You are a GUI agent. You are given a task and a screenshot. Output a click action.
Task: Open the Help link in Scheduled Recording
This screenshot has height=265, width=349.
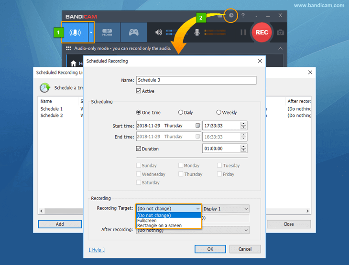[97, 250]
